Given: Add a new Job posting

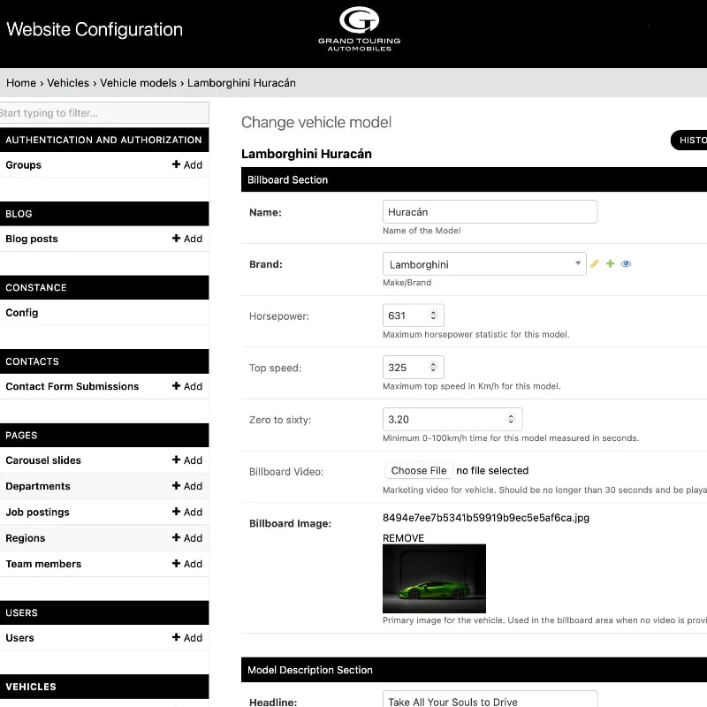Looking at the screenshot, I should click(187, 512).
